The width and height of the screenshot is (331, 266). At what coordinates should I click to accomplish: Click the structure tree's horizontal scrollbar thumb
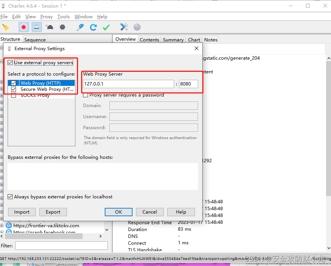pyautogui.click(x=44, y=236)
